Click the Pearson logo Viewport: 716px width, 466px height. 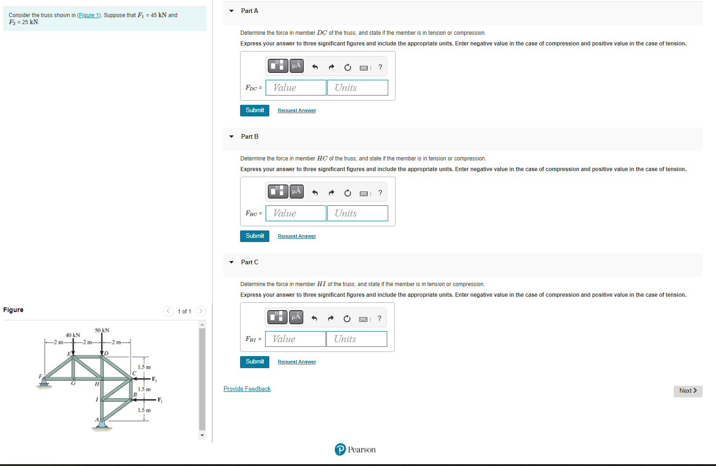(x=355, y=449)
